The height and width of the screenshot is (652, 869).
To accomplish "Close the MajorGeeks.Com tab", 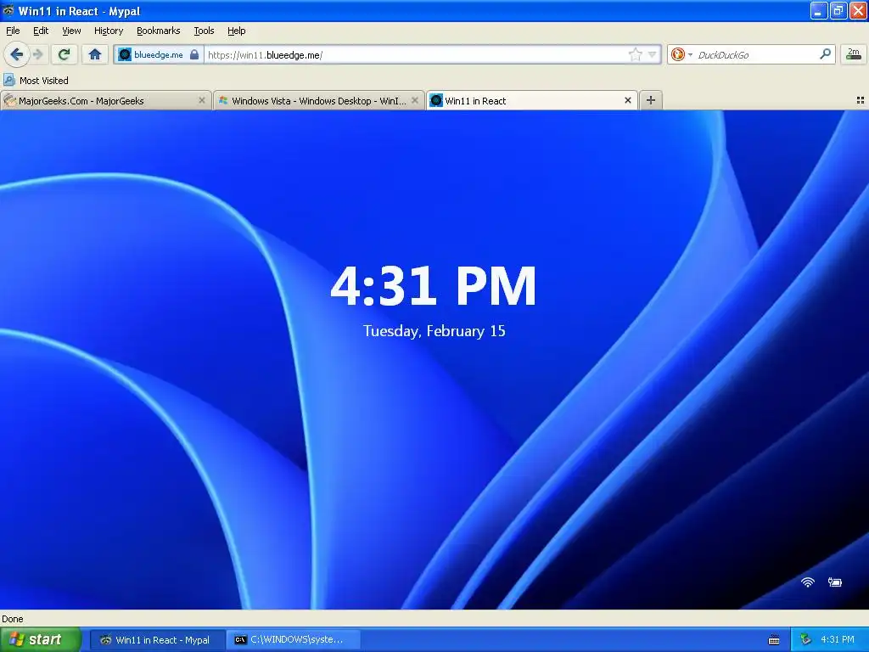I will click(x=202, y=100).
